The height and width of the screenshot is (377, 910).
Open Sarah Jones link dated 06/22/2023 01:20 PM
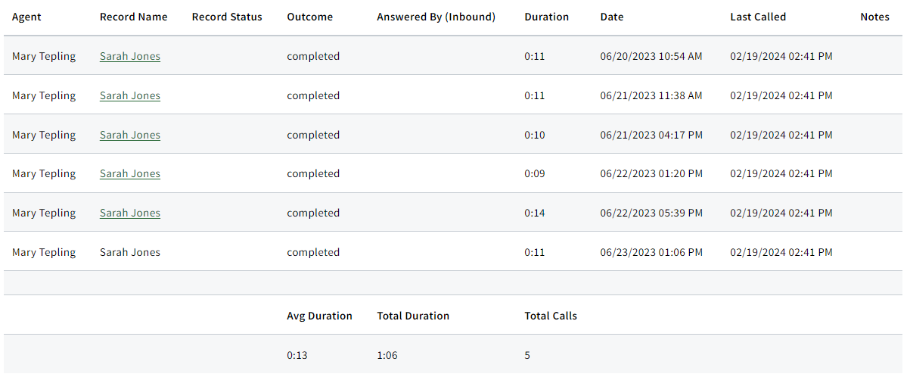point(130,173)
